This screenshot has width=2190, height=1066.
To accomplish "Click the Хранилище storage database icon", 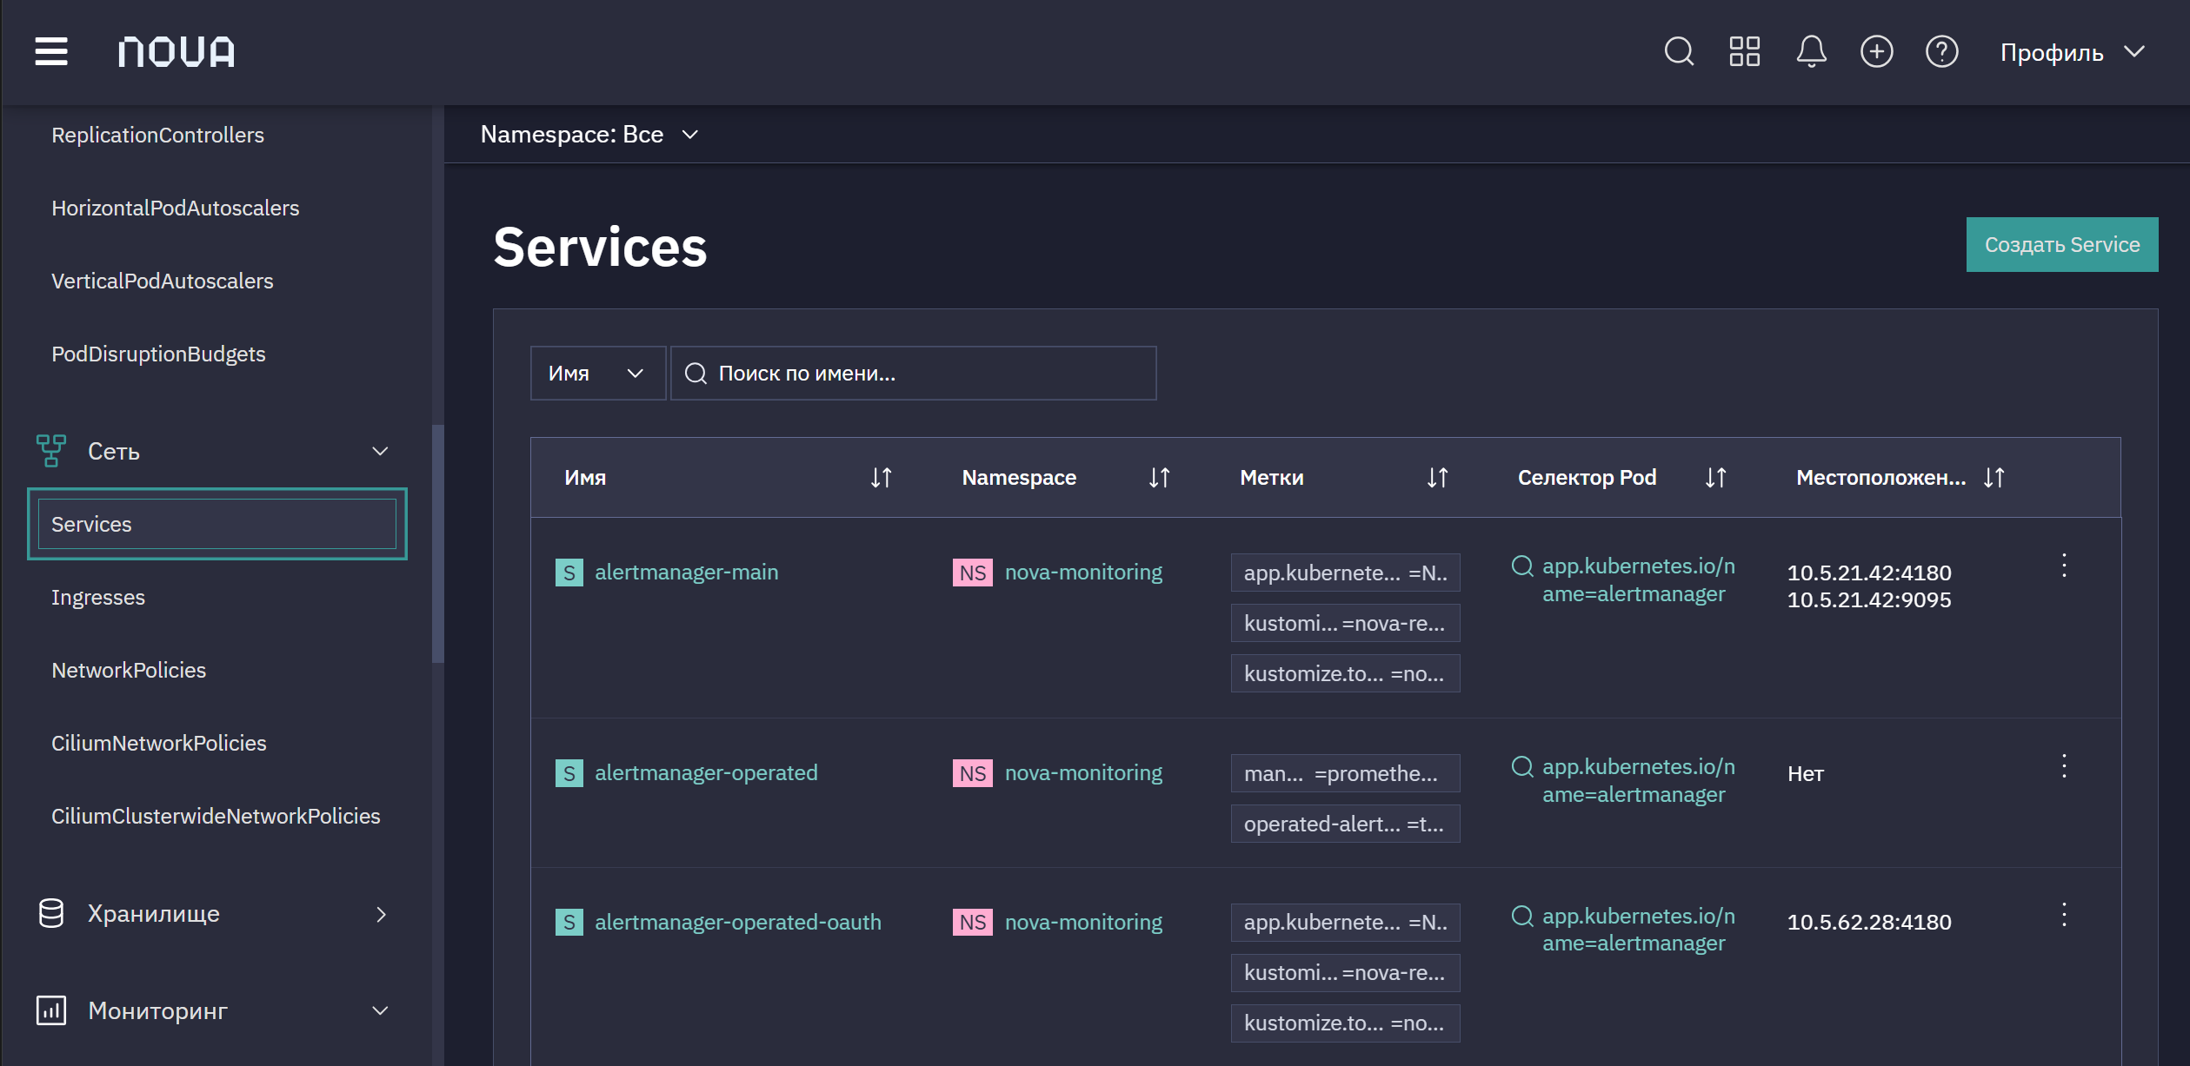I will click(x=51, y=914).
